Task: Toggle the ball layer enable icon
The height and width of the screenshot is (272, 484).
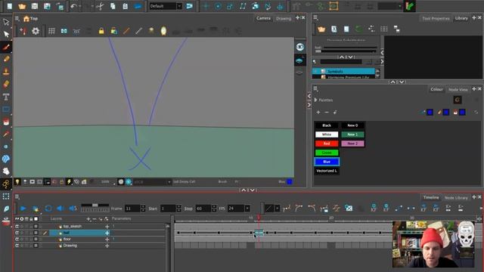Action: (17, 233)
